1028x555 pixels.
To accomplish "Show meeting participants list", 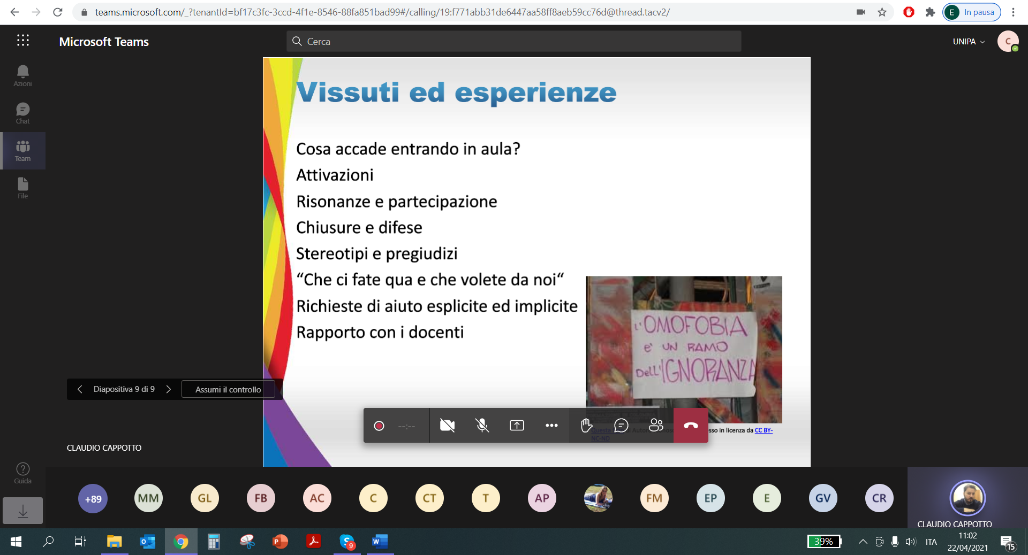I will coord(656,426).
